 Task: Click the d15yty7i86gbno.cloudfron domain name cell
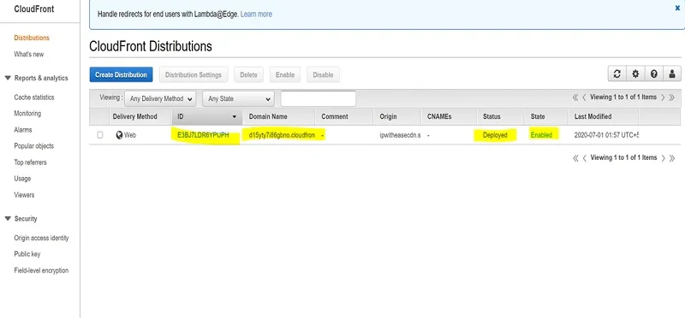pyautogui.click(x=282, y=135)
